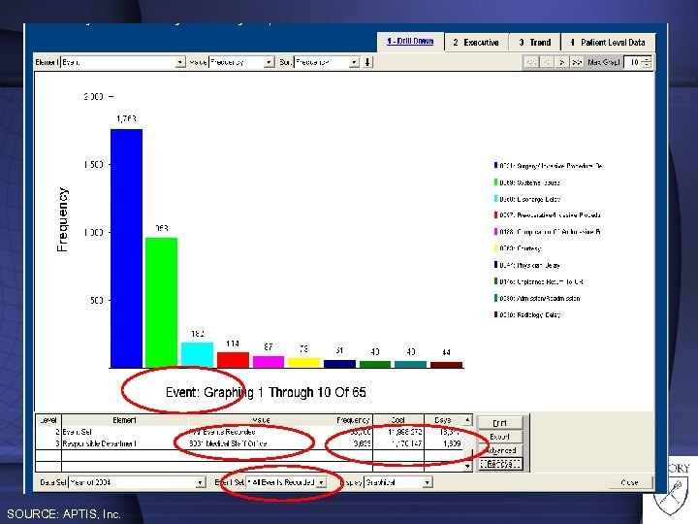Expand the Sort dropdown showing Frequency
Image resolution: width=698 pixels, height=524 pixels.
pyautogui.click(x=355, y=62)
